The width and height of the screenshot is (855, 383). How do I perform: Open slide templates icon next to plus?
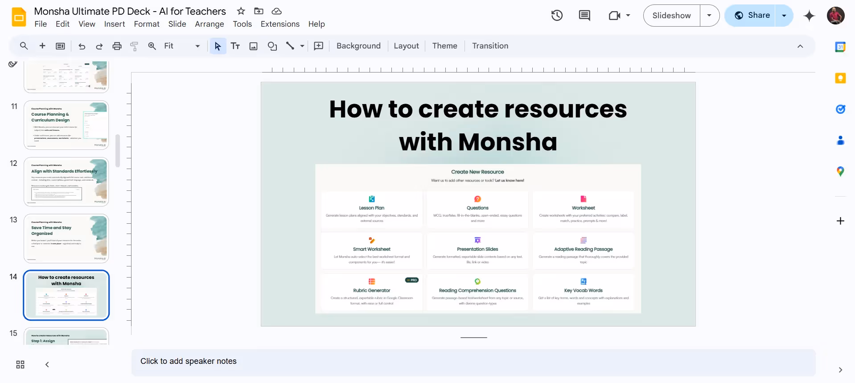tap(60, 46)
